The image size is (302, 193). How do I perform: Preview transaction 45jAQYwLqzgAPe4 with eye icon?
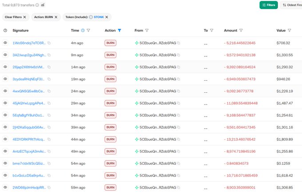coord(5,103)
